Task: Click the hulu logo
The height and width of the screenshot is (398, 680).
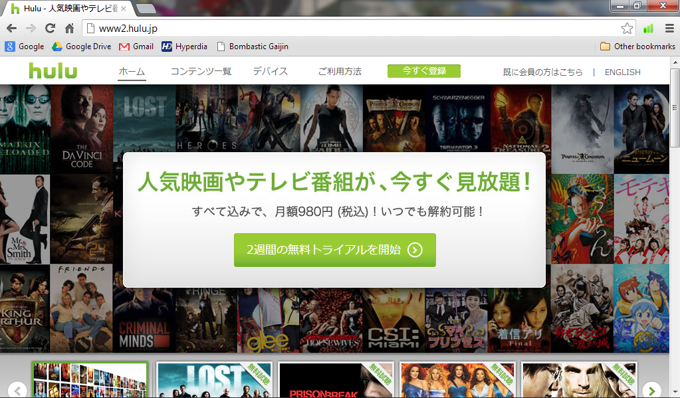Action: pyautogui.click(x=53, y=70)
